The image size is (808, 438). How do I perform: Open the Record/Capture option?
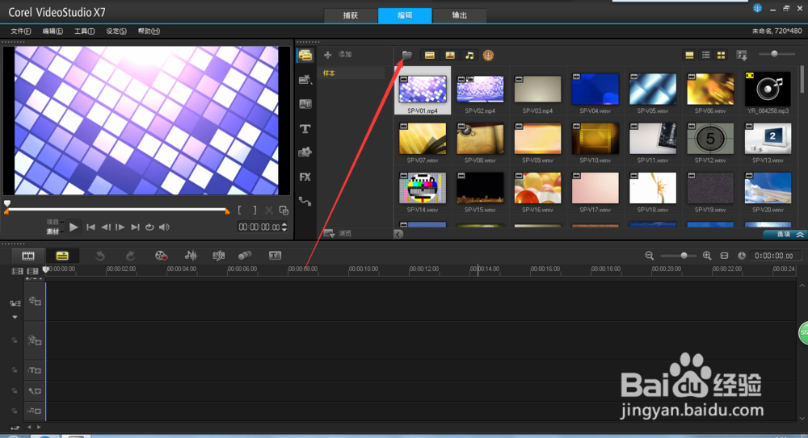pos(162,256)
